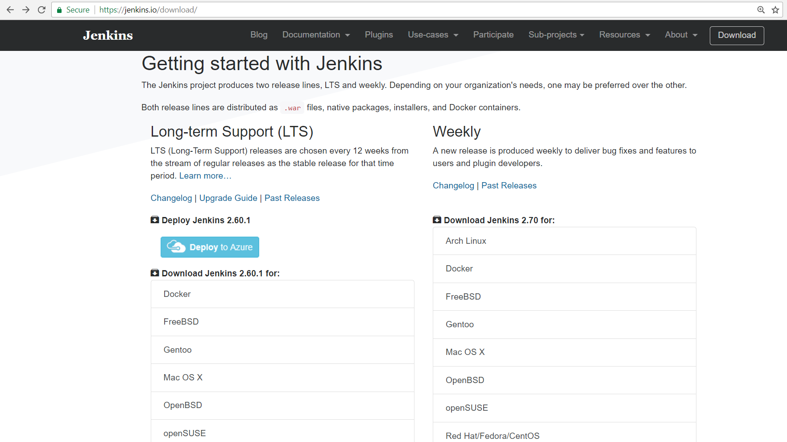Click the Azure cloud icon on Deploy button
This screenshot has height=442, width=787.
176,246
